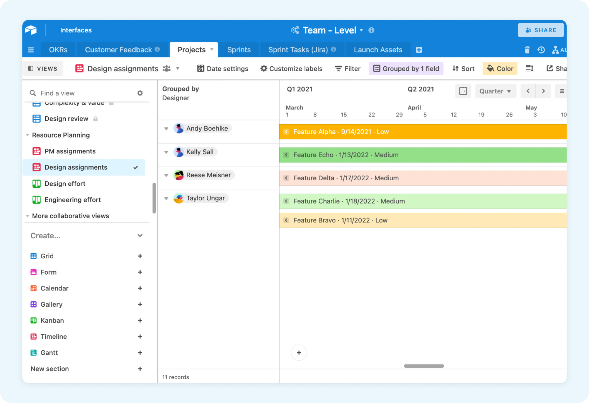Open the Quarter zoom dropdown
This screenshot has height=403, width=589.
(x=495, y=91)
